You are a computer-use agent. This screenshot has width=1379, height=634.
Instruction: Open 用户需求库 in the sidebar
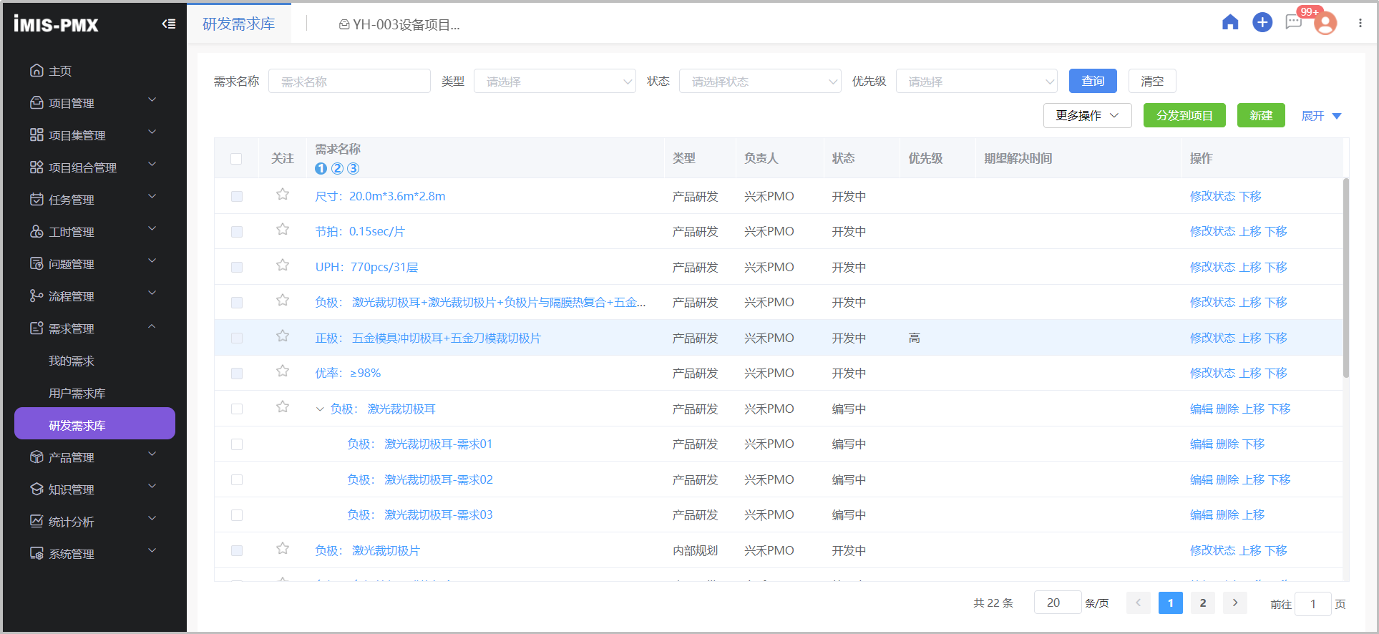(77, 394)
